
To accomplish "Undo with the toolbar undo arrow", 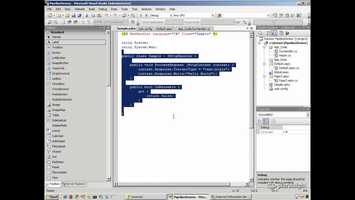I will pos(106,16).
